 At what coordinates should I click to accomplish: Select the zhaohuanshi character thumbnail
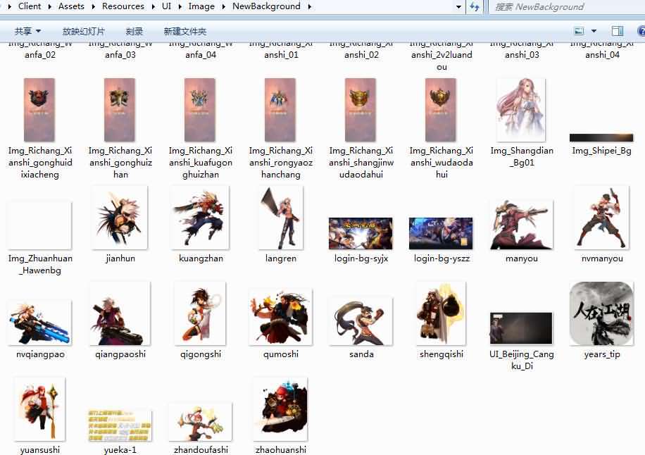280,409
